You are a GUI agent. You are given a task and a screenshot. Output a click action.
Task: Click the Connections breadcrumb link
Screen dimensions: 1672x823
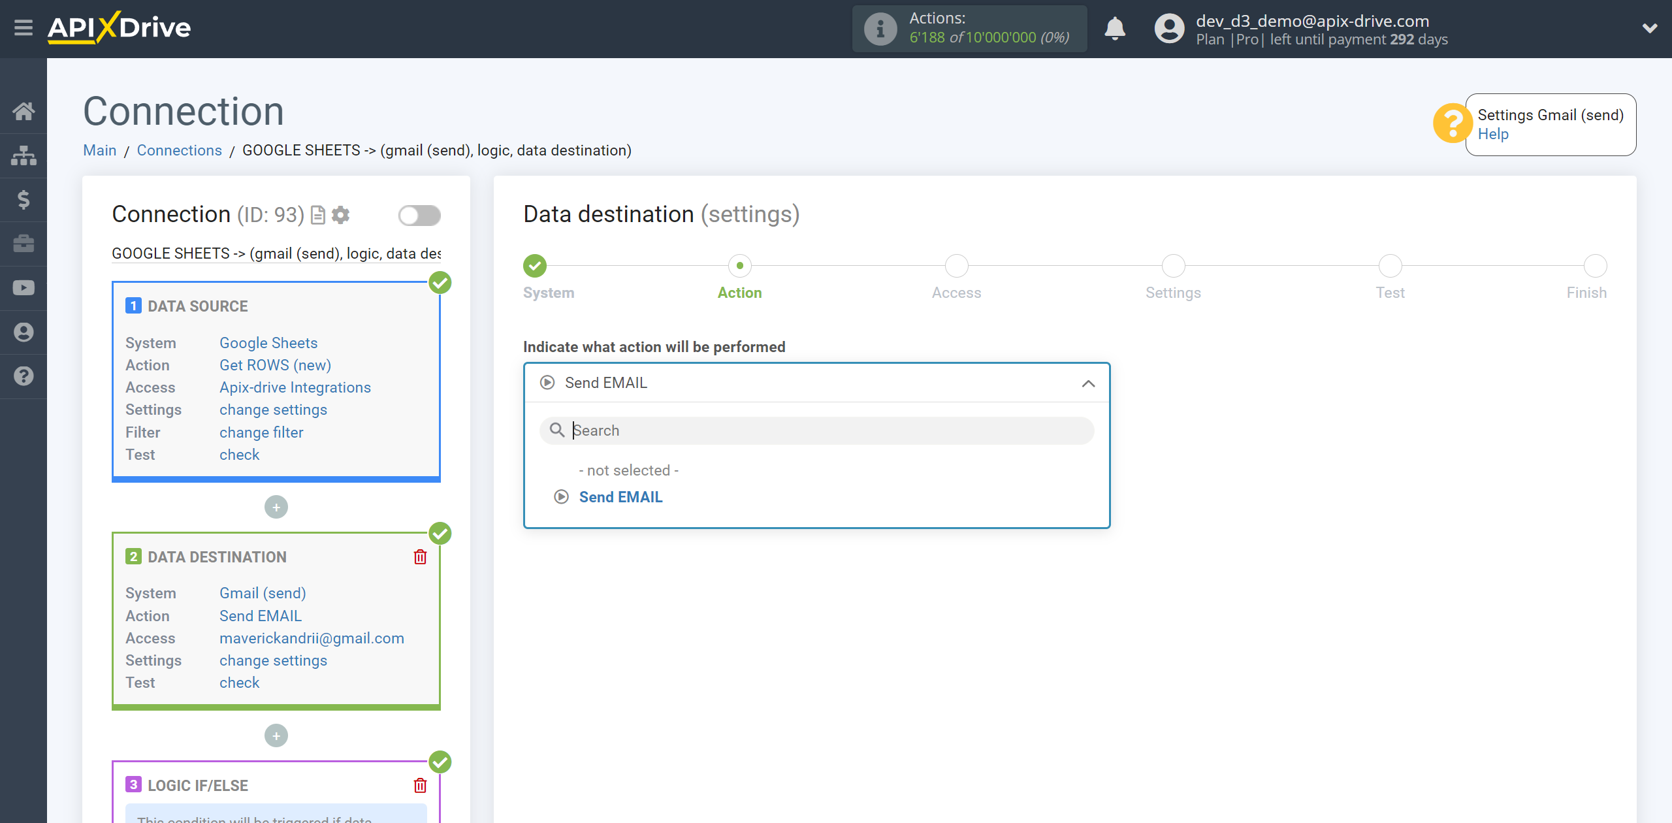tap(179, 150)
